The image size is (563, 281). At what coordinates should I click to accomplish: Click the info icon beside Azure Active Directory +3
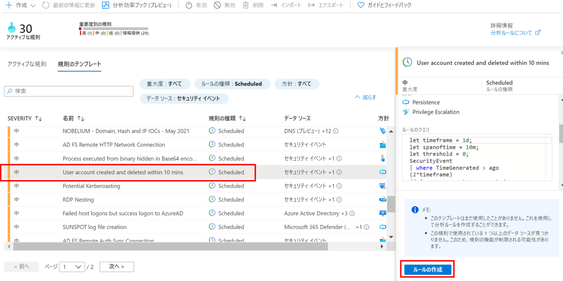[x=352, y=213]
